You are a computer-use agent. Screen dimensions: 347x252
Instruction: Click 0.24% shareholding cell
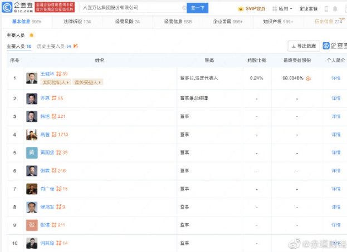pos(256,78)
